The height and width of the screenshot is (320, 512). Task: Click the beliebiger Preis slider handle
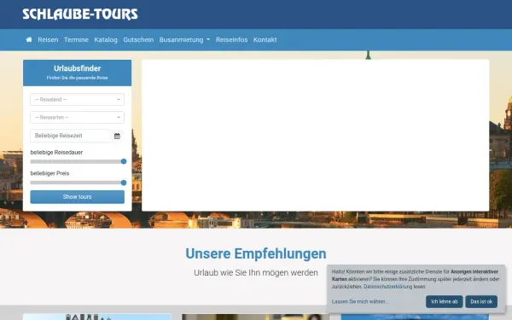[x=124, y=183]
